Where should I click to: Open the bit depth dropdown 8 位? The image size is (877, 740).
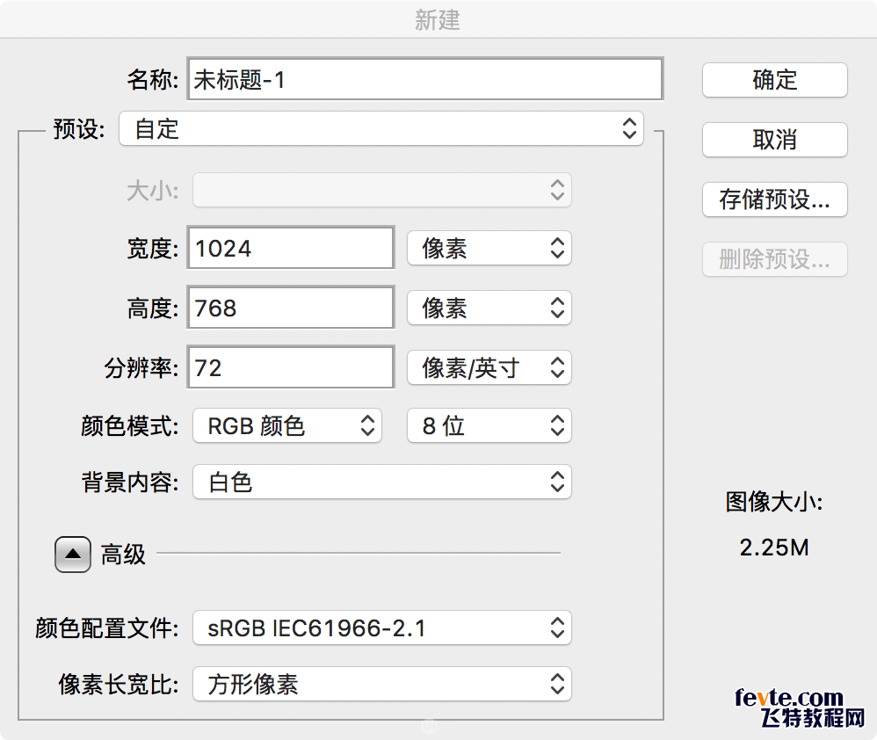click(x=489, y=425)
